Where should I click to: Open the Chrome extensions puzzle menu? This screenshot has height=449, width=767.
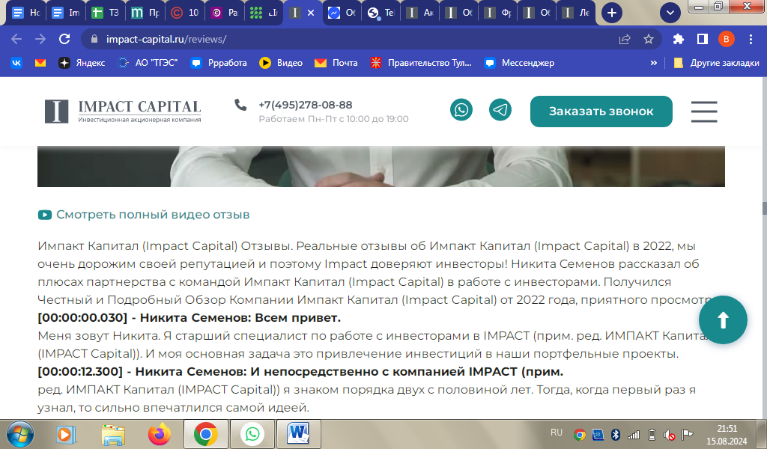click(x=679, y=39)
